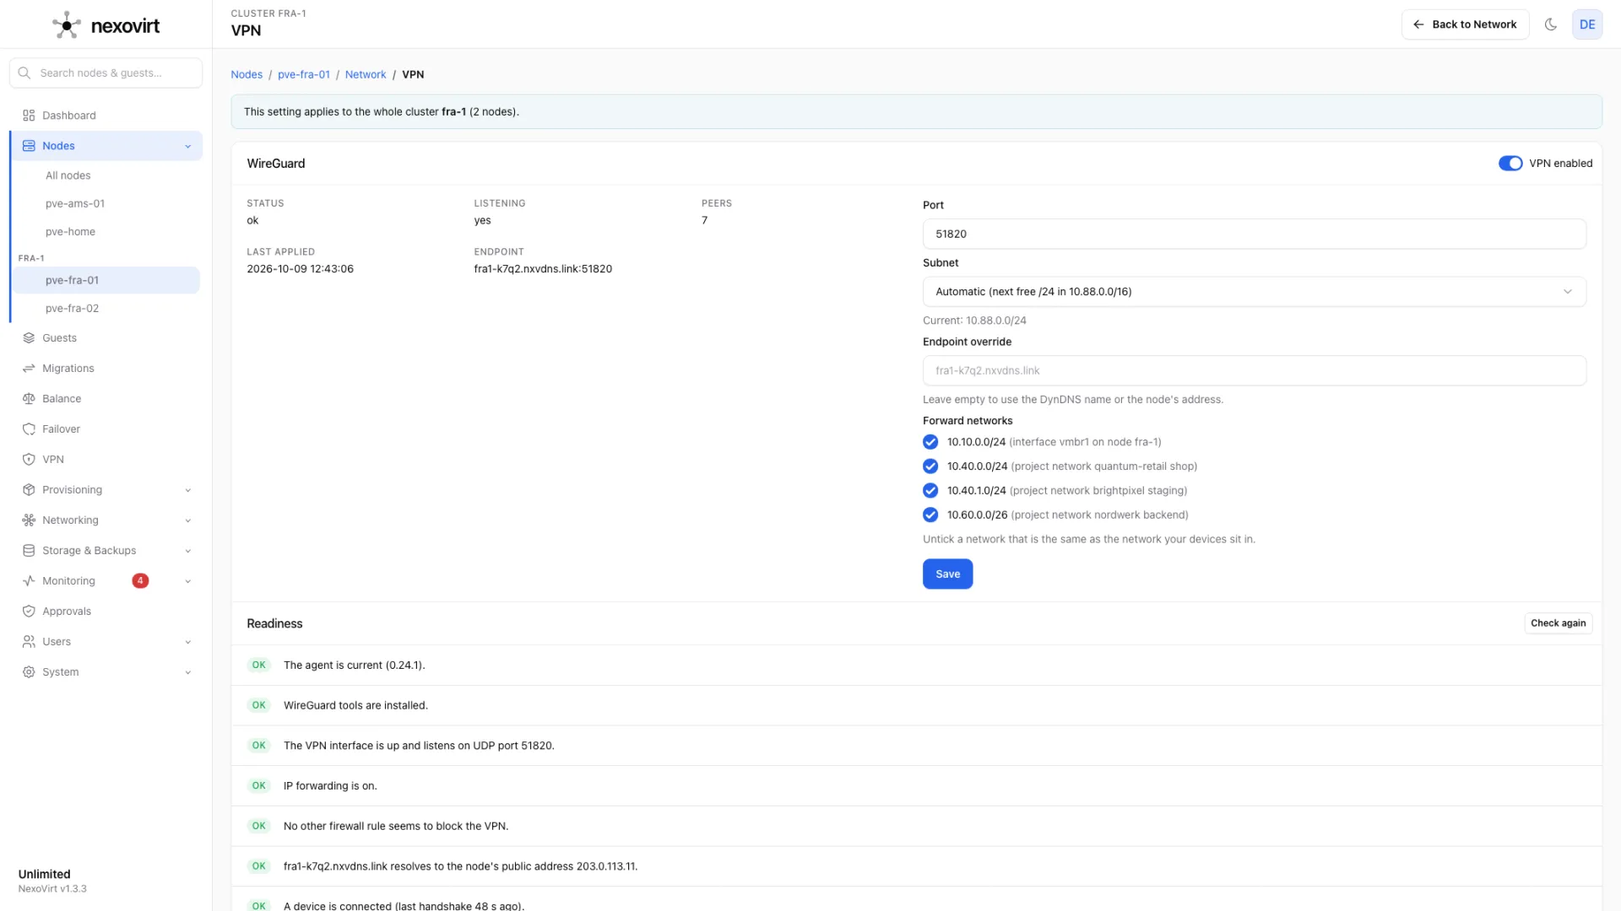Click the Port input field
Screen dimensions: 1621x911
click(1254, 234)
